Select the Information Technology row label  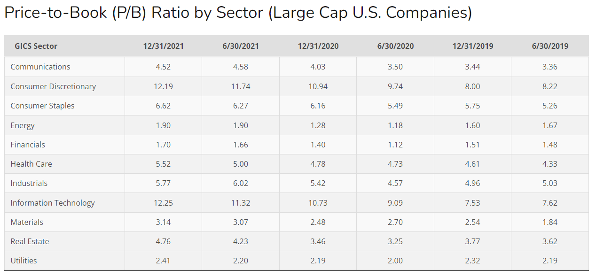[53, 203]
